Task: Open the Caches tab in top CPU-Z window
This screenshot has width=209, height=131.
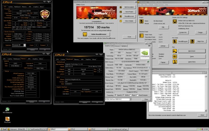Action: tap(10, 7)
